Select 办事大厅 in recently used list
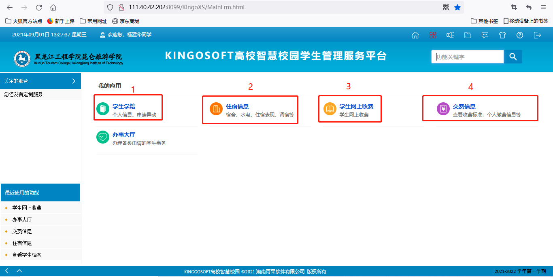The image size is (553, 277). (x=22, y=220)
